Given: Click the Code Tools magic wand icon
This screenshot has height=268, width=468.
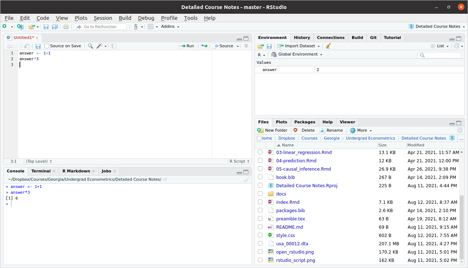Looking at the screenshot, I should [100, 46].
